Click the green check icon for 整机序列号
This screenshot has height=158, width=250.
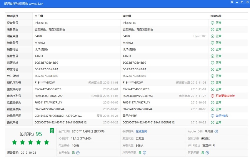(x=212, y=83)
